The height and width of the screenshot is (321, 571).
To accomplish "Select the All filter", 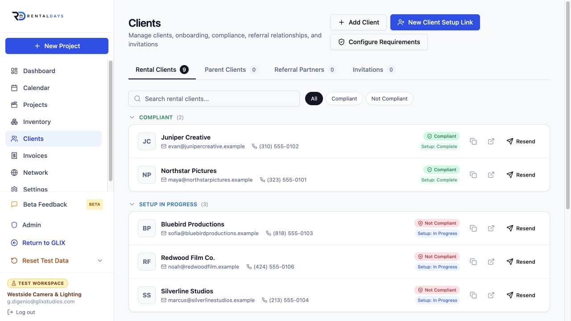I will tap(314, 99).
